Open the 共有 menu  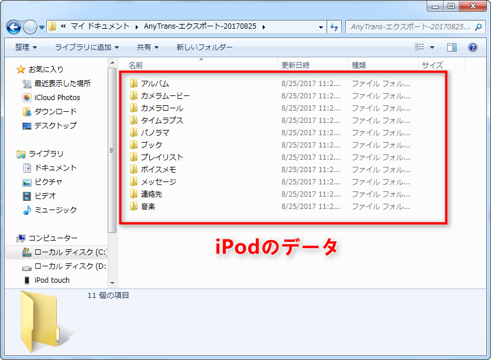point(147,47)
